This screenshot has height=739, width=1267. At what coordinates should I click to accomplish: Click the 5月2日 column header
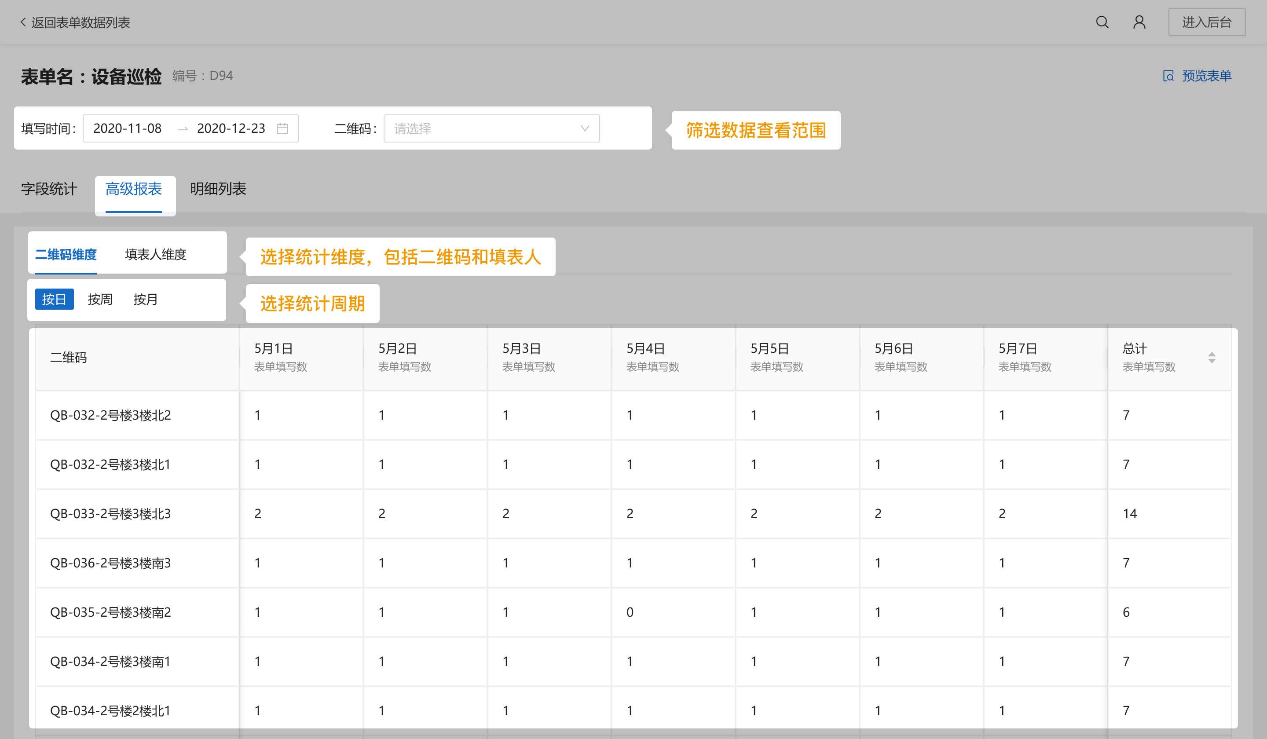[425, 358]
